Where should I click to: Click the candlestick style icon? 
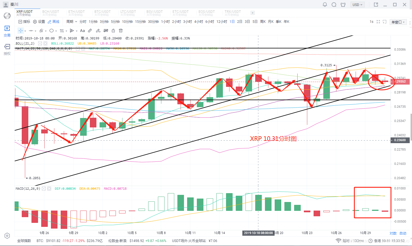click(106, 31)
